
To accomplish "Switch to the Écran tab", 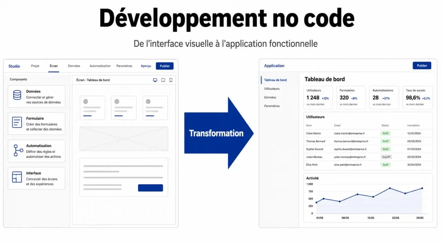I will tap(54, 66).
